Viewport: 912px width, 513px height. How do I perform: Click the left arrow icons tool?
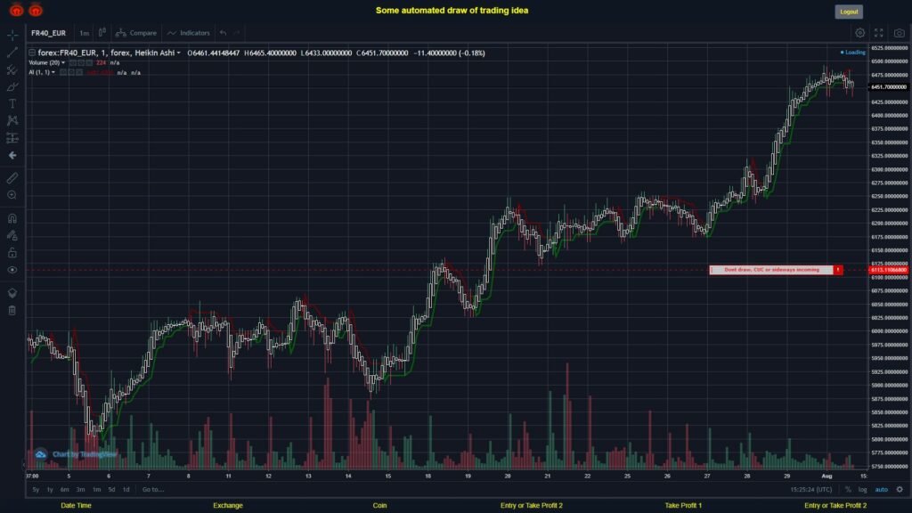tap(12, 155)
